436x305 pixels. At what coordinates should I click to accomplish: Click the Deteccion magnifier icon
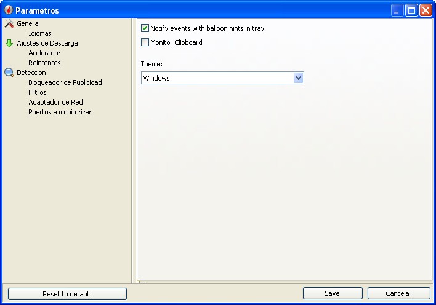point(9,73)
